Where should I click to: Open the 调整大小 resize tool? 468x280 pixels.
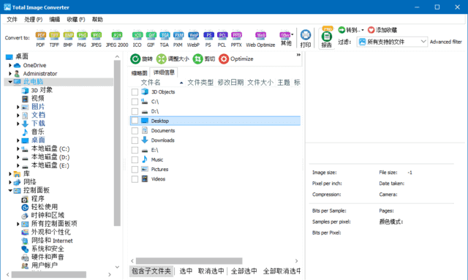coord(173,58)
